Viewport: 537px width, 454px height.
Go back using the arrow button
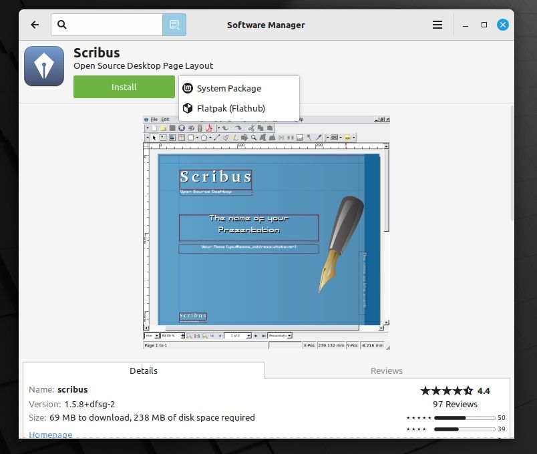click(35, 25)
